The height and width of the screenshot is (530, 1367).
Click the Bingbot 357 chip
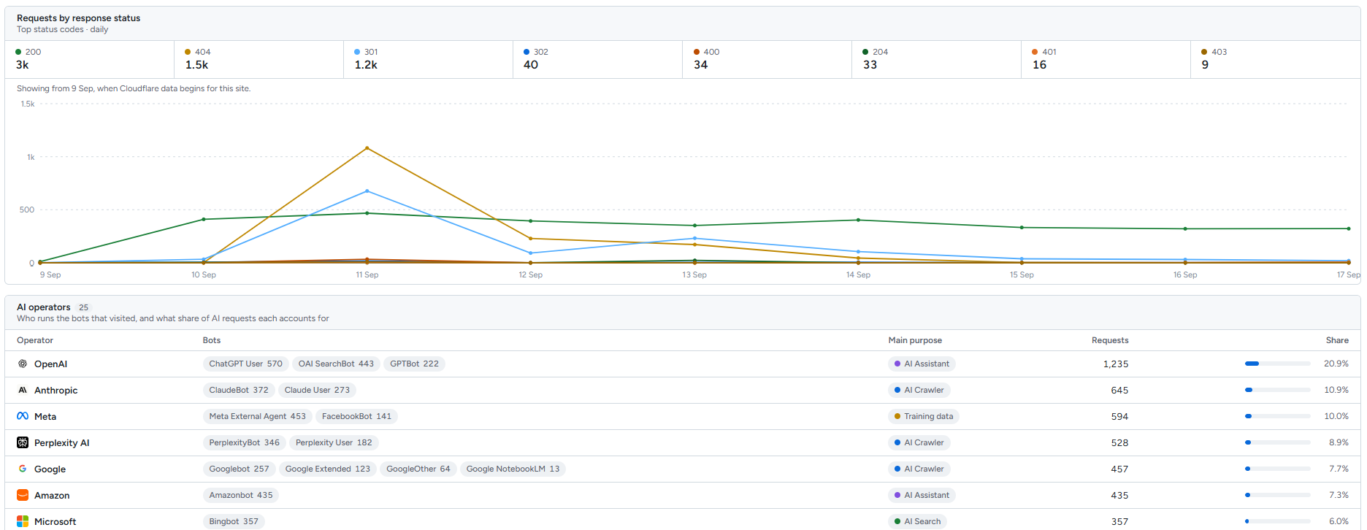point(234,521)
